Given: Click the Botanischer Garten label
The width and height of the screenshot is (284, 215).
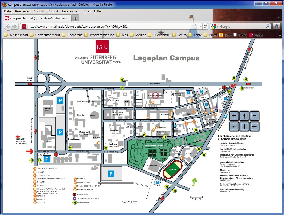Looking at the screenshot, I should click(x=154, y=146).
